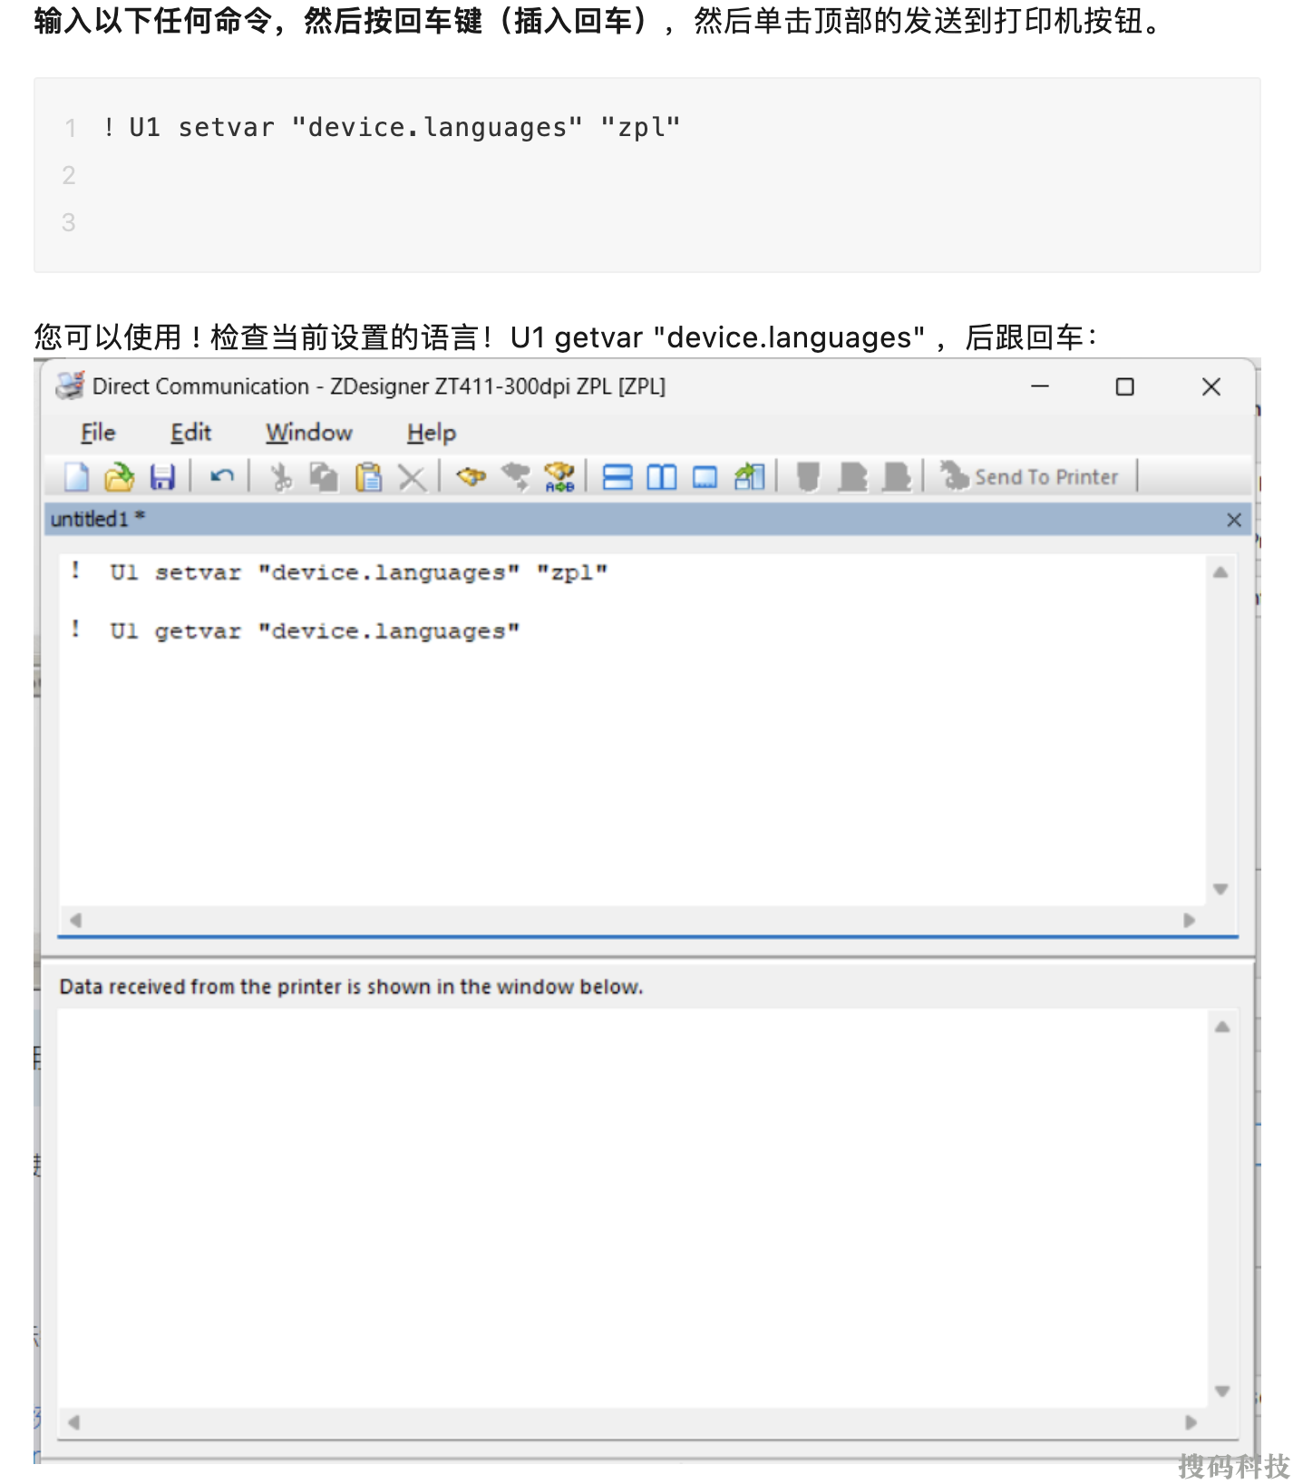
Task: Click the third greyed-out document icon
Action: tap(896, 476)
